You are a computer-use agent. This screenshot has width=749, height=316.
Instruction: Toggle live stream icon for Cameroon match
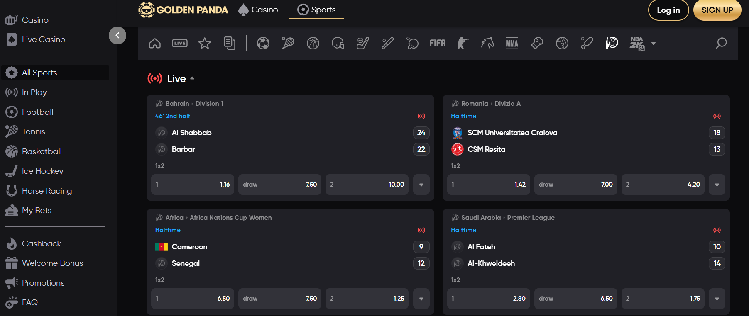421,230
